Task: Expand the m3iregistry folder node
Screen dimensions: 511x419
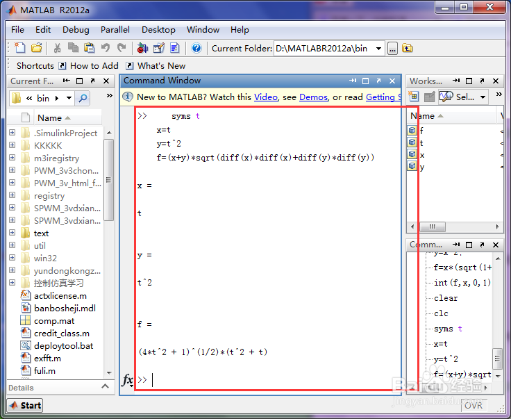Action: [x=12, y=158]
